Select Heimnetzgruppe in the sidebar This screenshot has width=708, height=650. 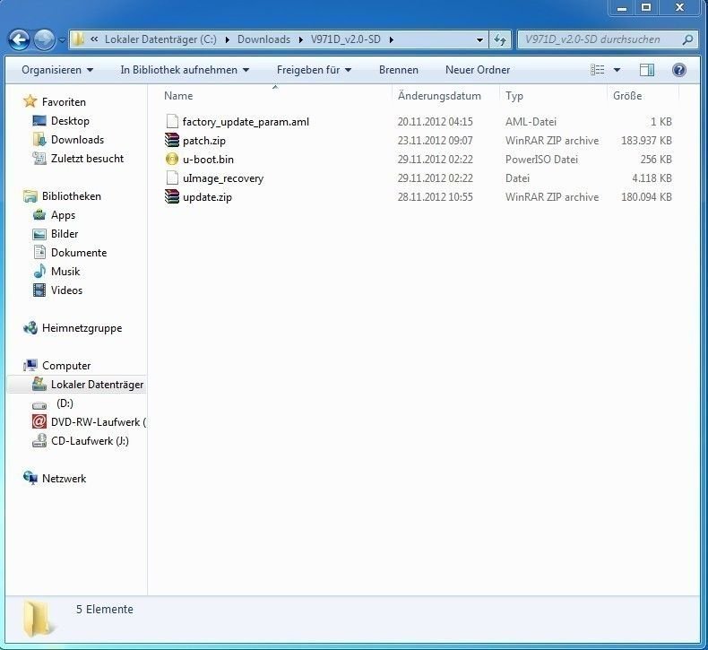[x=82, y=328]
